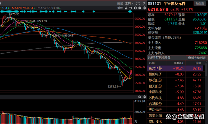Select 芯海科技 stock row
This screenshot has height=124, width=208.
[175, 98]
